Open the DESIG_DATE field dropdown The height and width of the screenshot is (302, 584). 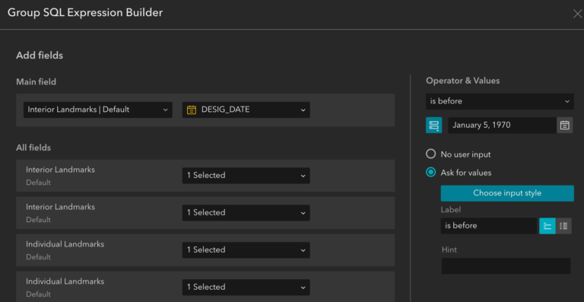(x=246, y=110)
